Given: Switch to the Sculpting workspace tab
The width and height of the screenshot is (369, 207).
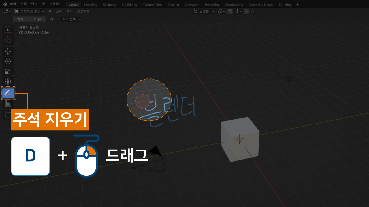Looking at the screenshot, I should (x=110, y=5).
